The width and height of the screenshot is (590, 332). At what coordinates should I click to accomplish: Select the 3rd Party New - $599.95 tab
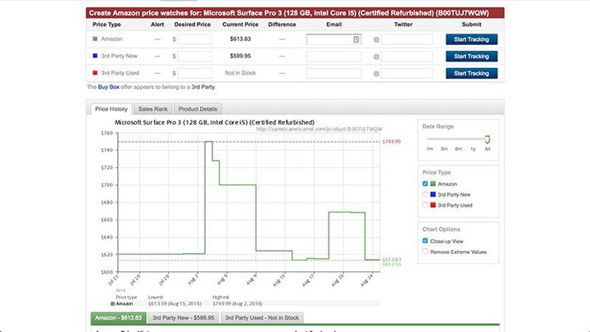[x=184, y=318]
